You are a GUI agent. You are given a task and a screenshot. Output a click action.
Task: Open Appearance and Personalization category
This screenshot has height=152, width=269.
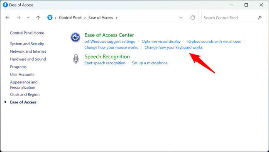point(24,85)
